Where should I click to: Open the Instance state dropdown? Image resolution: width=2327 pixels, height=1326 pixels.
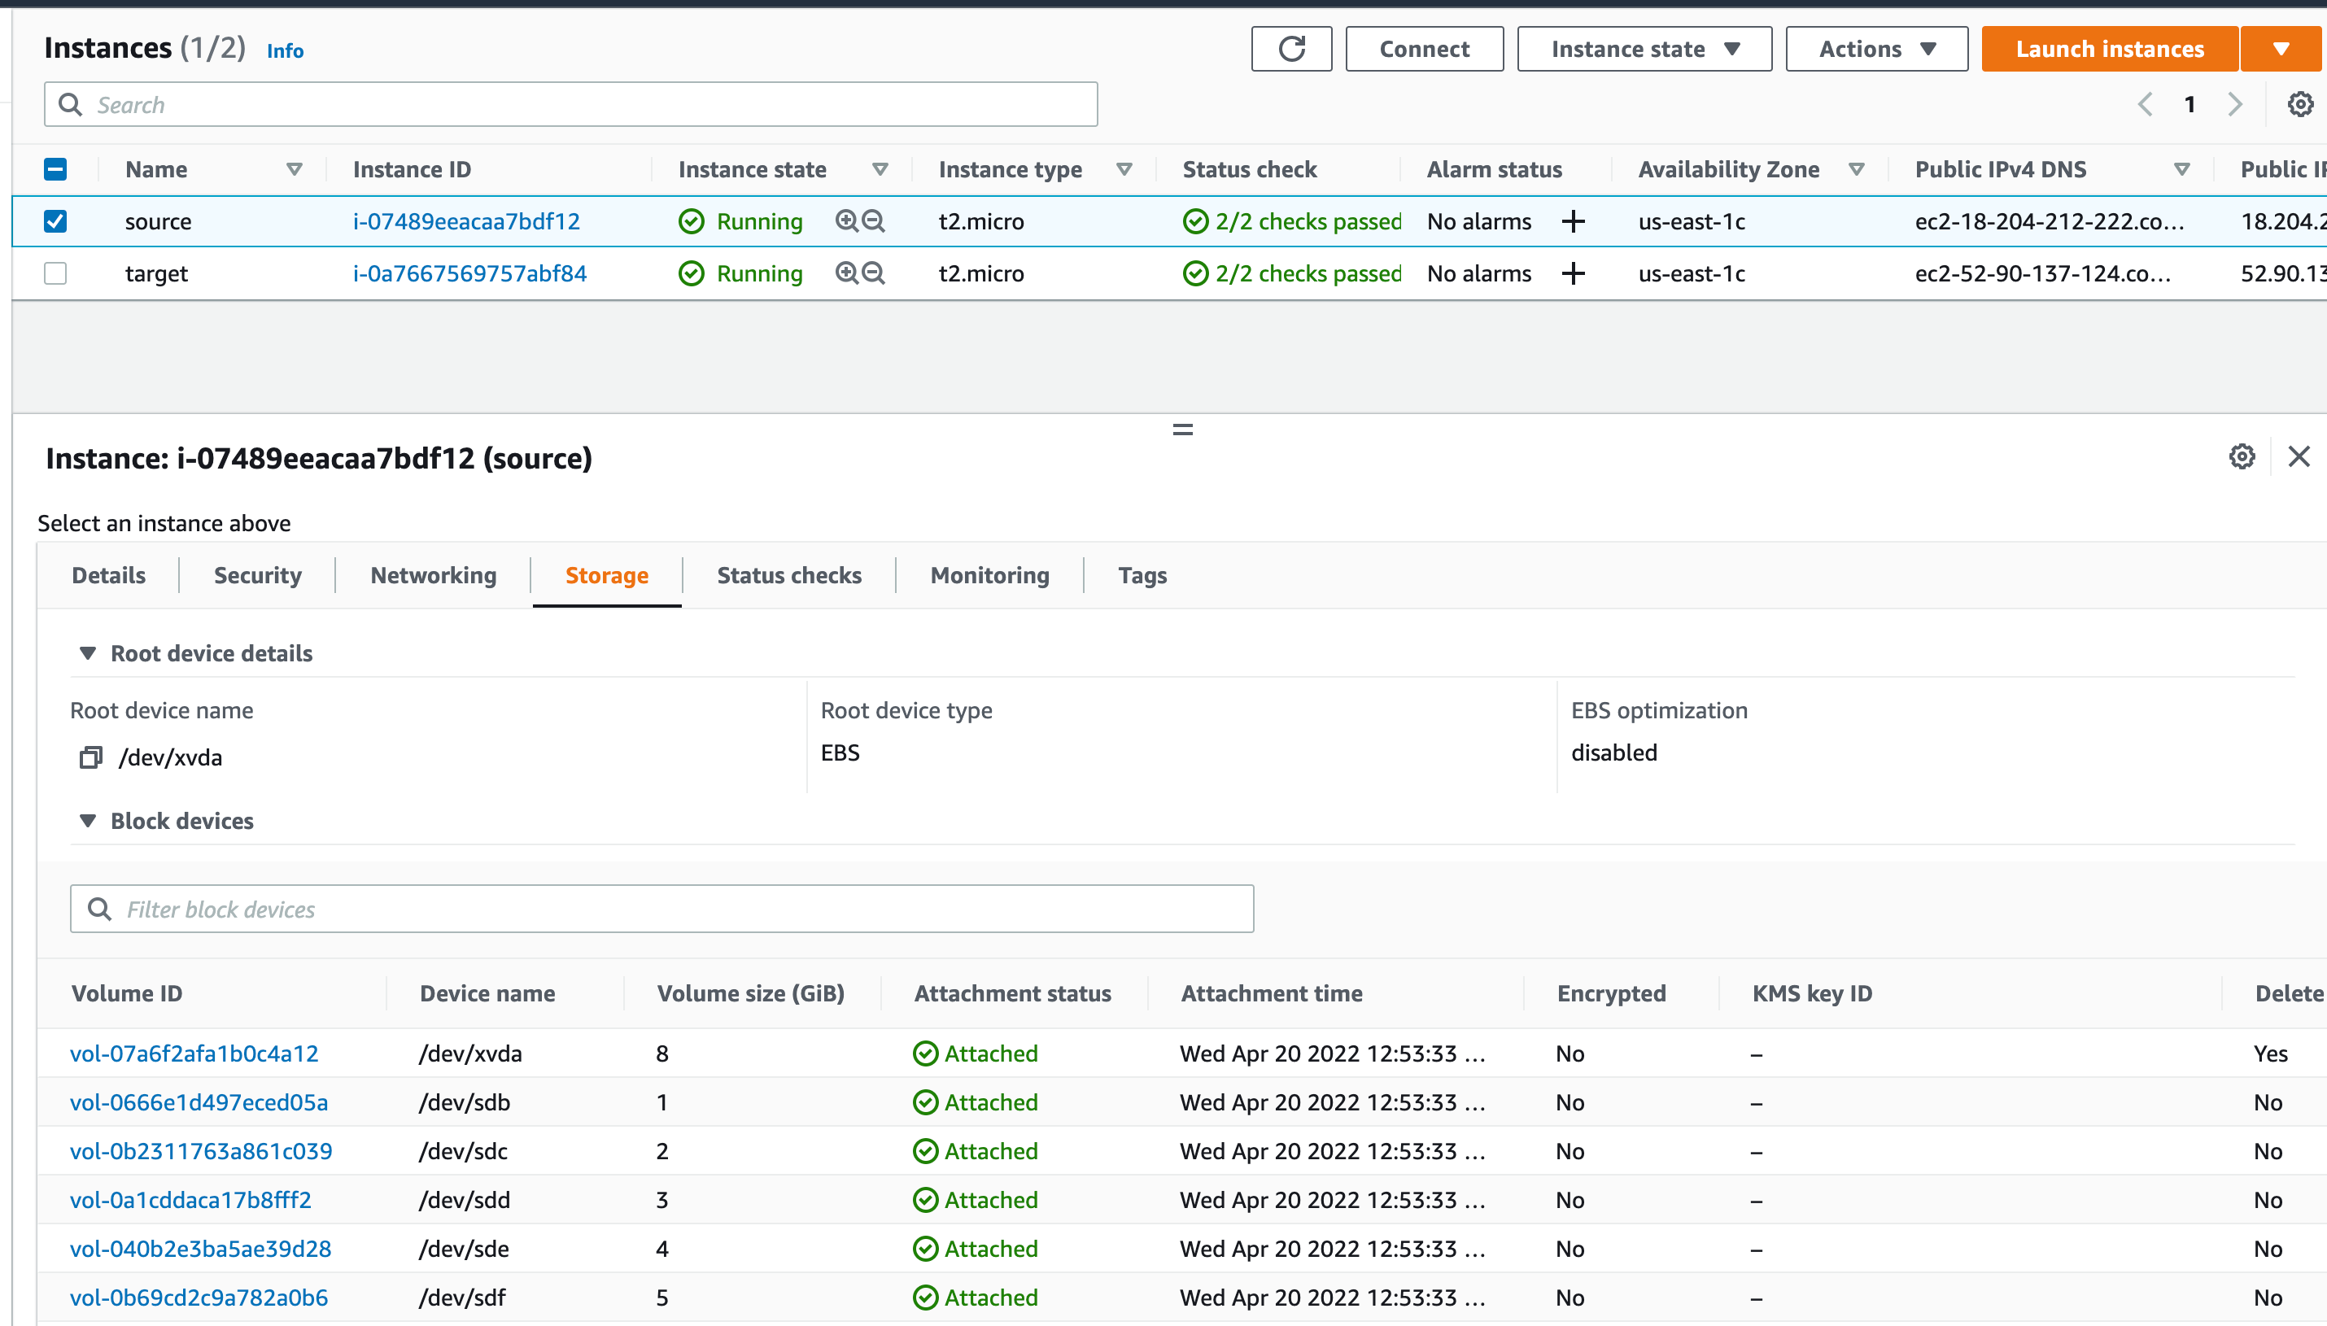[x=1643, y=48]
